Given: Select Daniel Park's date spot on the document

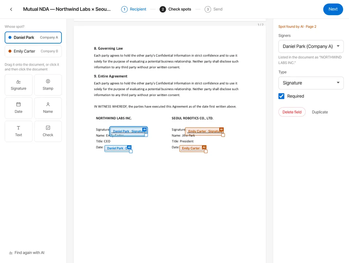Looking at the screenshot, I should click(118, 148).
